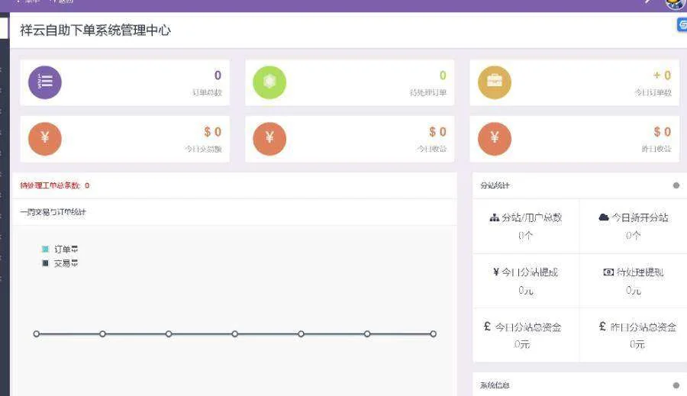Click the sitemap icon beside 分站/用户总数
Image resolution: width=687 pixels, height=396 pixels.
click(x=494, y=217)
